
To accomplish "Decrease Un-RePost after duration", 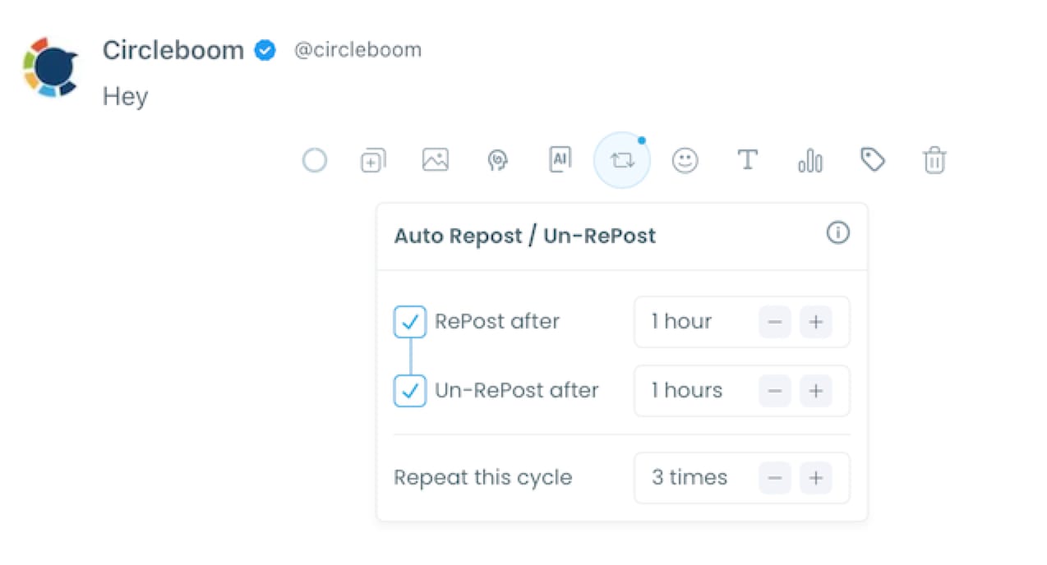I will (774, 391).
